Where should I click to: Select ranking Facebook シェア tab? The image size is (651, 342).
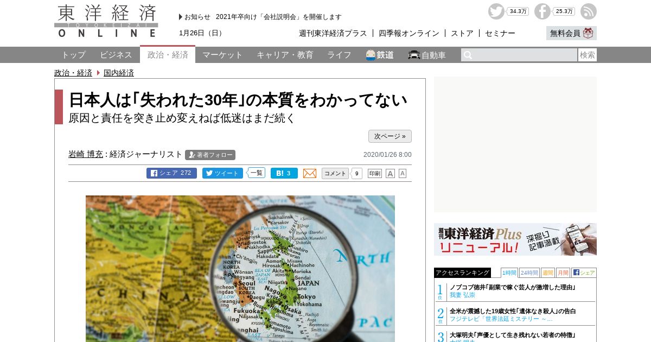[584, 273]
